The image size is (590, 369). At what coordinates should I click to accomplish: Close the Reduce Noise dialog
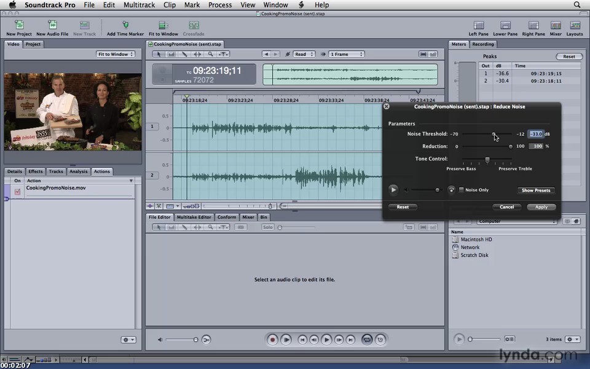pos(387,106)
